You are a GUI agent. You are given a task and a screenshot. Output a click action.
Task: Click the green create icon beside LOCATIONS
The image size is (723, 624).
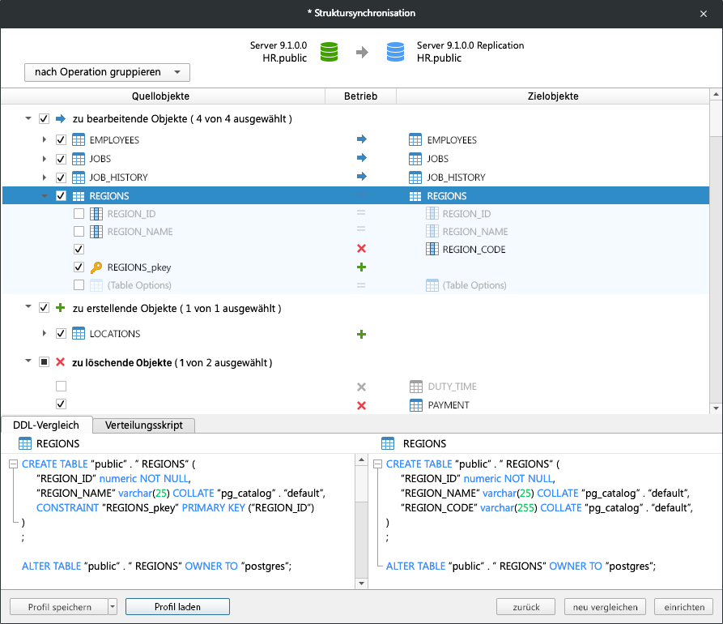(361, 333)
